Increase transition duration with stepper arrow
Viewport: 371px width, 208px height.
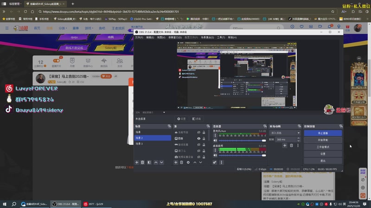coord(298,138)
